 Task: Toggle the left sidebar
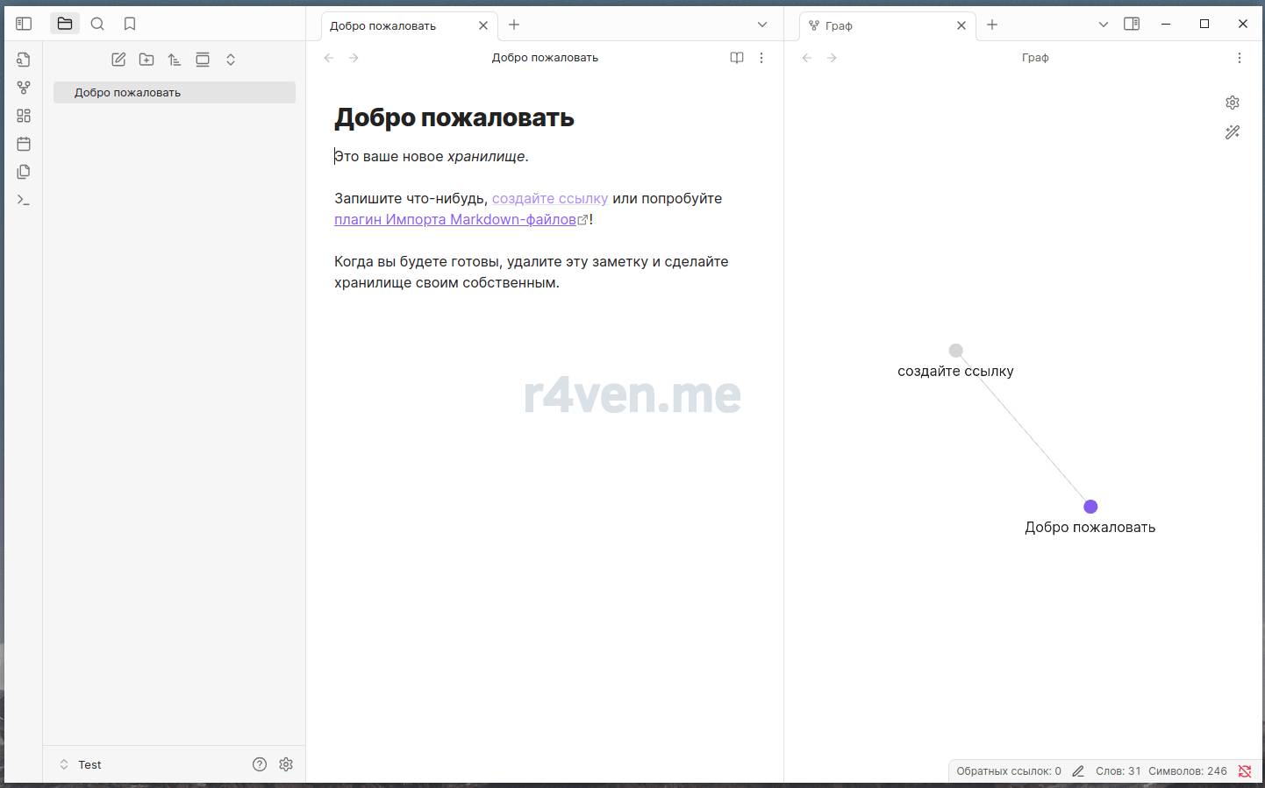(24, 24)
